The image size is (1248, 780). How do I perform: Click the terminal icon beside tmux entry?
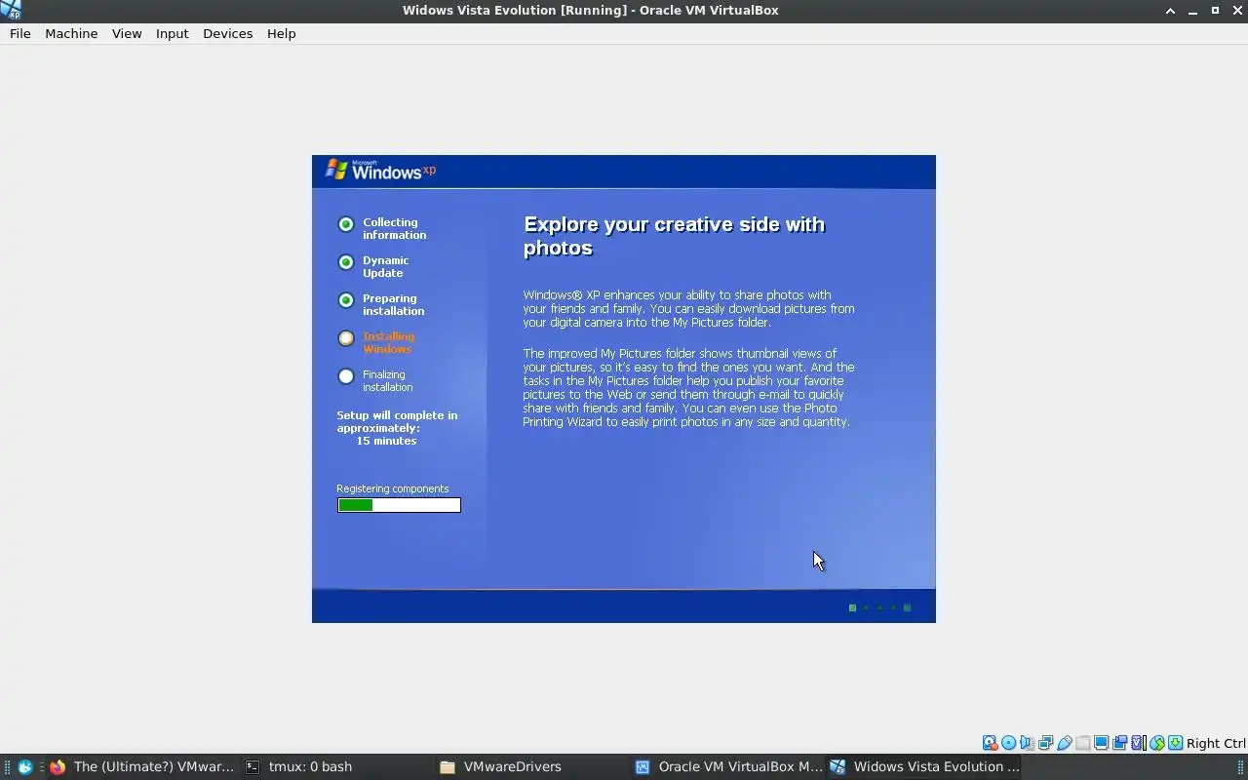click(x=253, y=766)
